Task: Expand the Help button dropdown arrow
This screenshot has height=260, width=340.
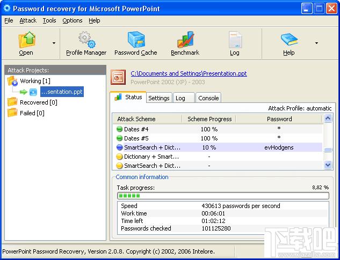Action: pos(316,43)
